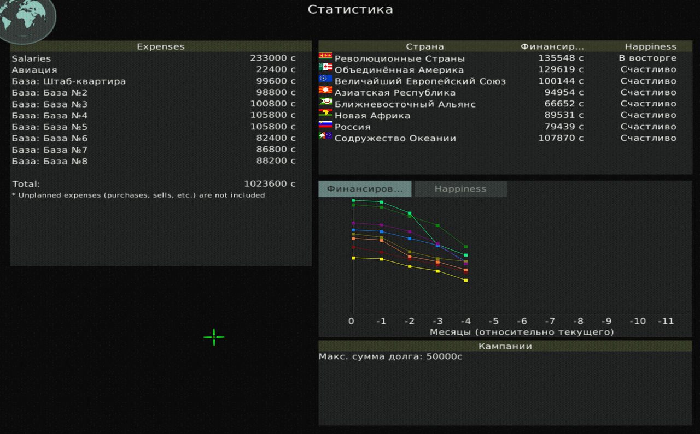Click the Страна column header
The height and width of the screenshot is (434, 700).
pos(425,47)
